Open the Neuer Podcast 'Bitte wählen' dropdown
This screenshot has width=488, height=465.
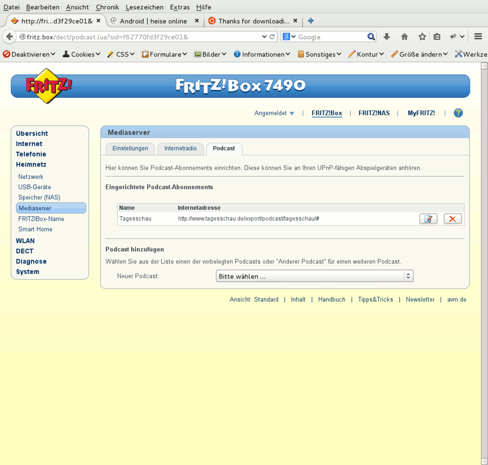(315, 276)
